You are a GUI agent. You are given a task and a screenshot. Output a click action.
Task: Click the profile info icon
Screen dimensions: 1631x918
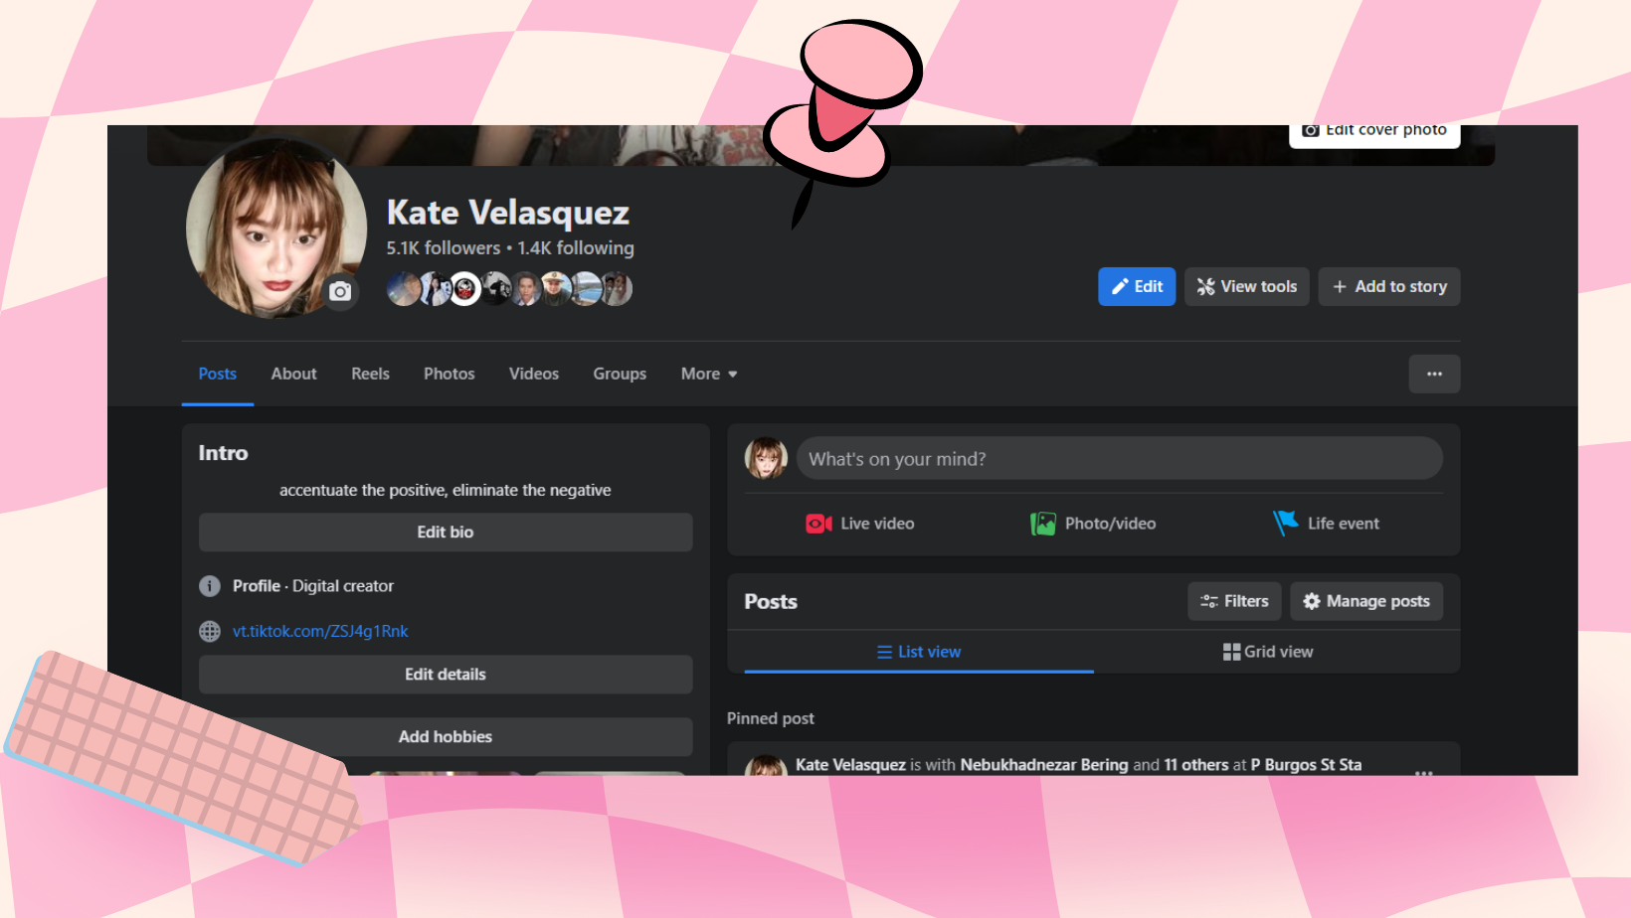[210, 586]
